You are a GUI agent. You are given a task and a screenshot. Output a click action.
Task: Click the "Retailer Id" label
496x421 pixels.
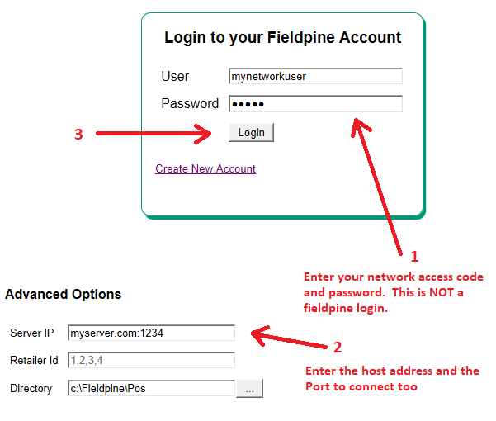[34, 361]
